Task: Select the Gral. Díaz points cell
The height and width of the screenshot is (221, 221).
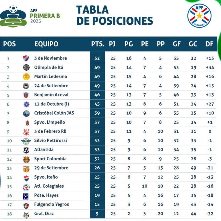Action: point(97,214)
